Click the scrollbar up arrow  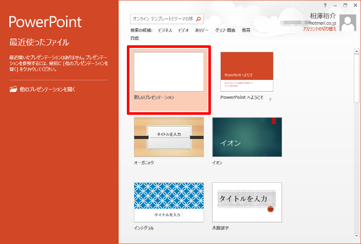[357, 51]
